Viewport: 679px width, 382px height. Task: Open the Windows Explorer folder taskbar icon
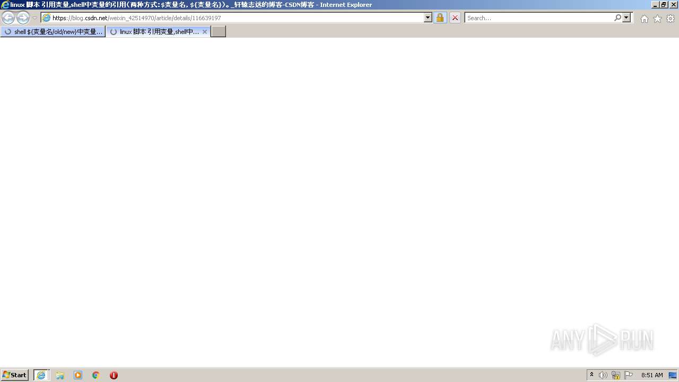coord(60,375)
